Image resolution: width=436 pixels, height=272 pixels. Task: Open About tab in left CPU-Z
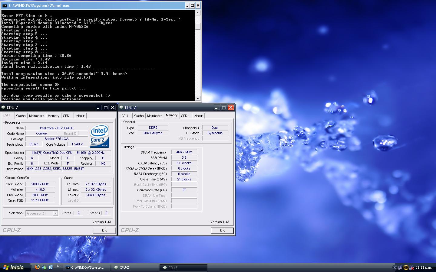tap(80, 116)
